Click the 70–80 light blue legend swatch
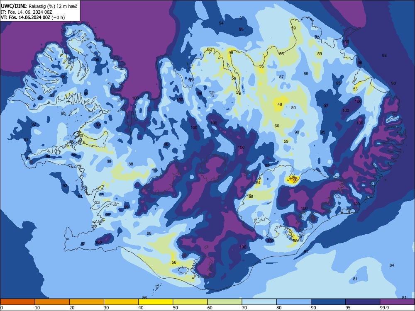 [259, 302]
